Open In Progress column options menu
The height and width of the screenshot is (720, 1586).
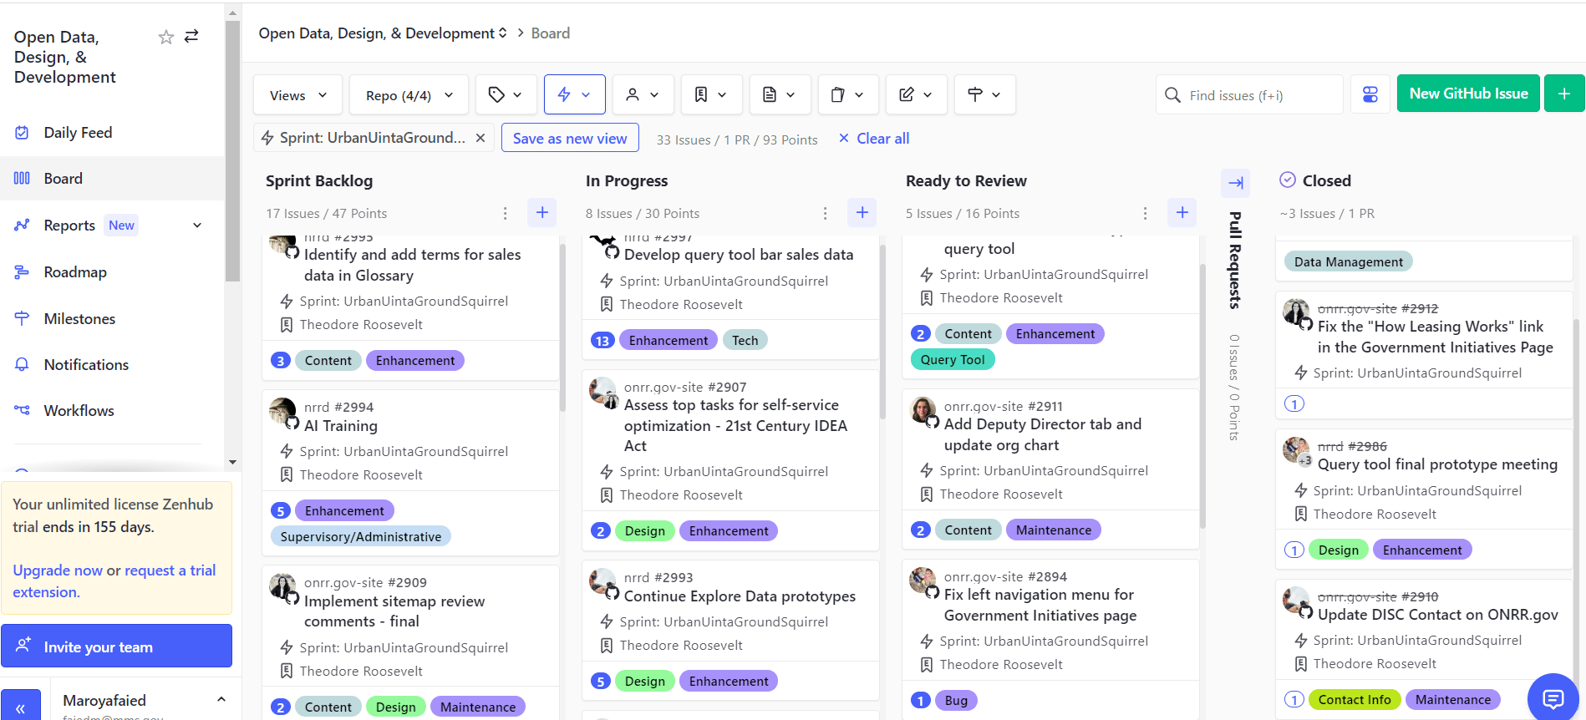click(825, 214)
